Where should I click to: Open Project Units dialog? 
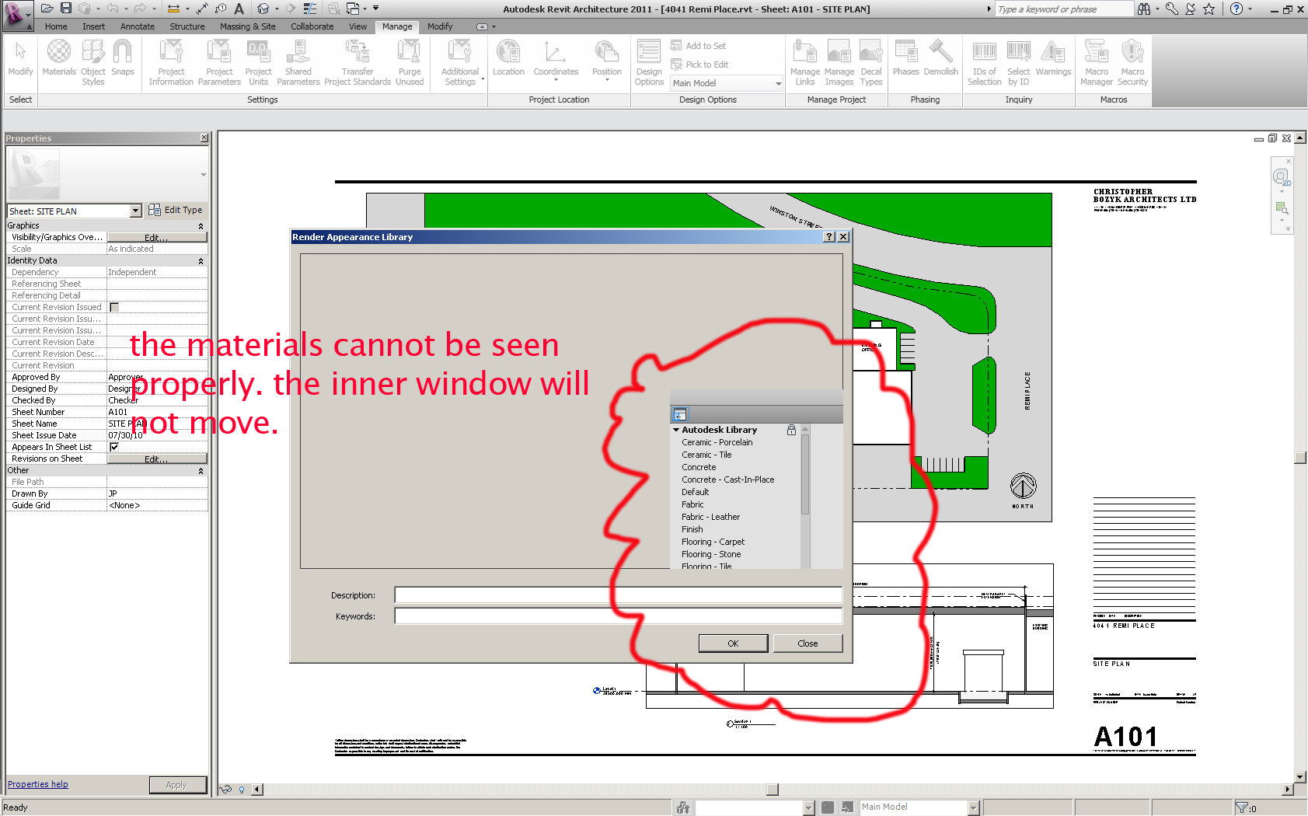(258, 63)
